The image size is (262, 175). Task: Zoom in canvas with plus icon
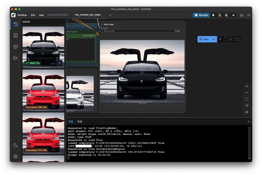(x=247, y=86)
